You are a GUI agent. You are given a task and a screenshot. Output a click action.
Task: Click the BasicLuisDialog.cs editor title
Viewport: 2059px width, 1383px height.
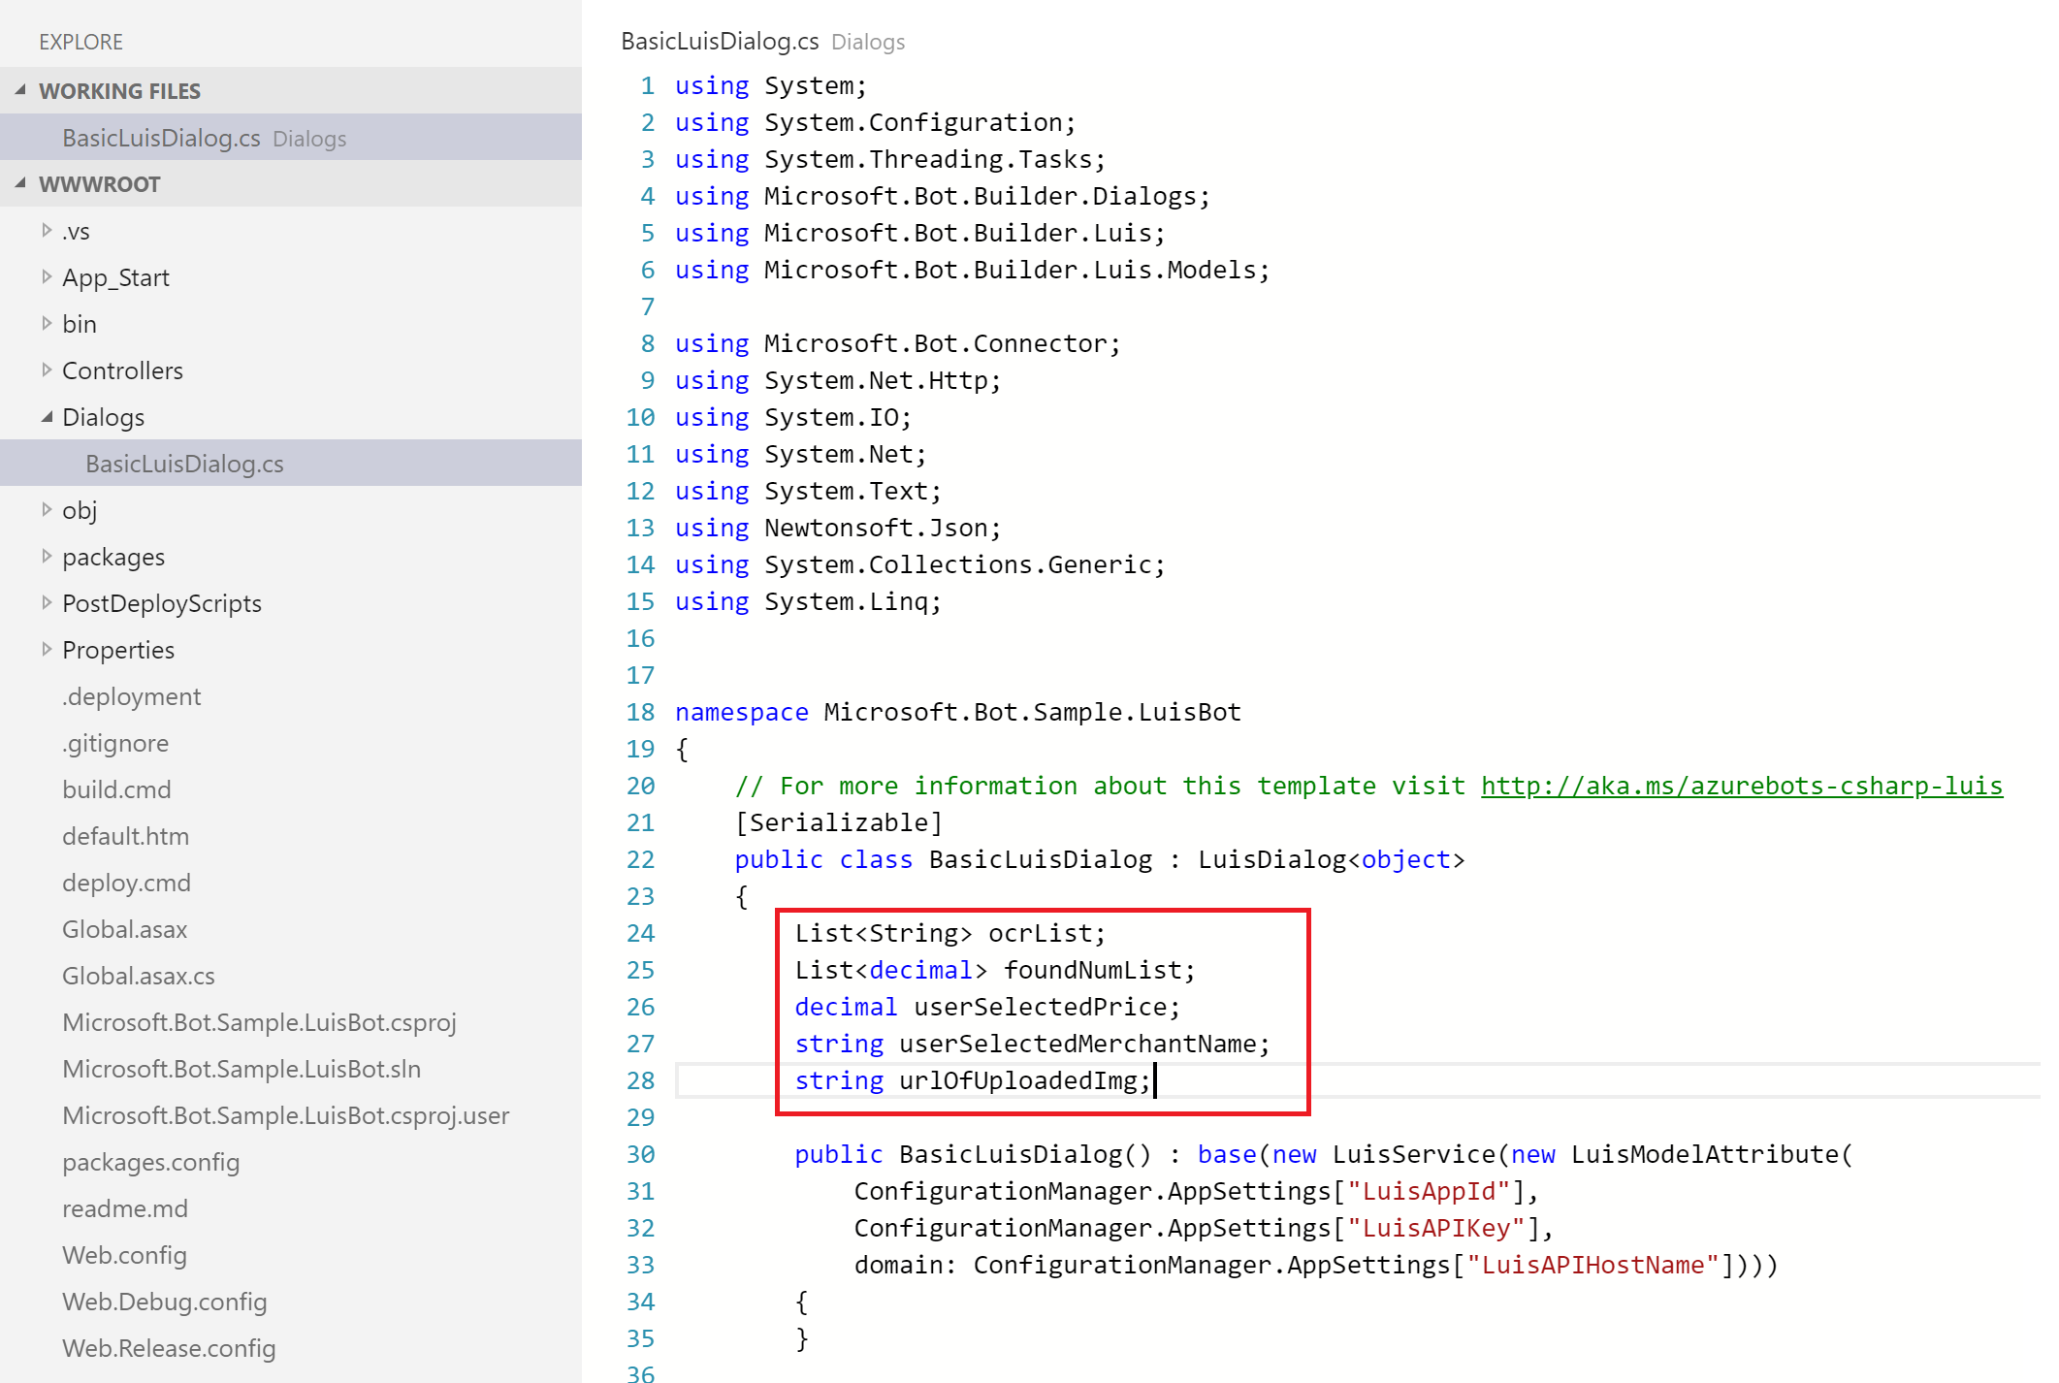(720, 41)
